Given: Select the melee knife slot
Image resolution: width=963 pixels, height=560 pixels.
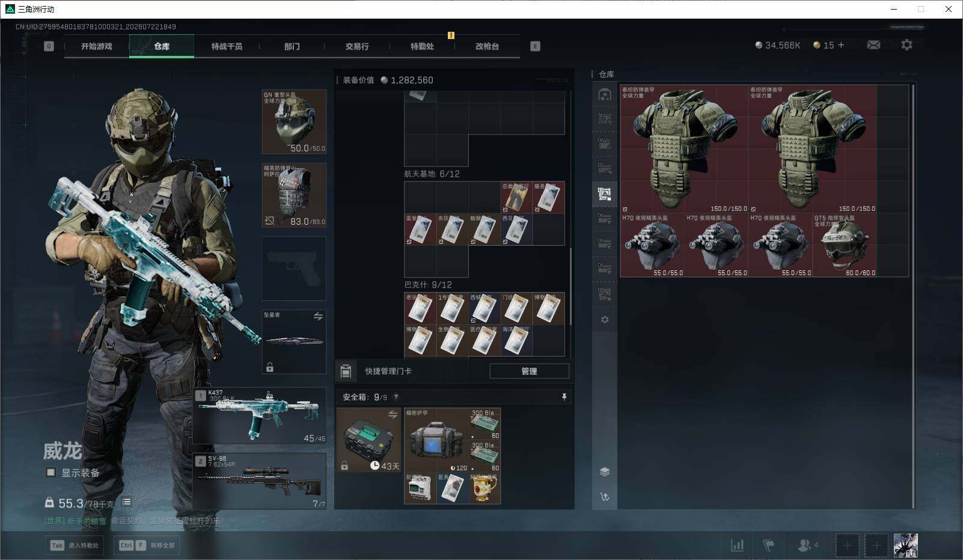Looking at the screenshot, I should [294, 342].
